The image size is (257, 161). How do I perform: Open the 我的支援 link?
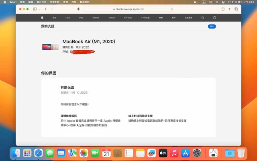coord(47,26)
